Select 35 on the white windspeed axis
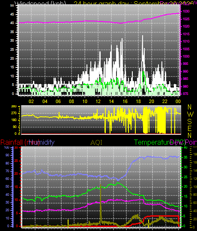The image size is (197, 231). 12,32
